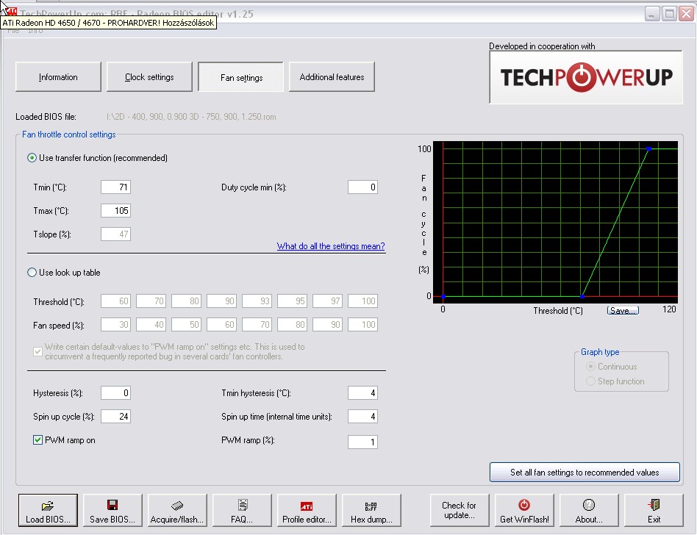Click Threshold field with value 60
The width and height of the screenshot is (697, 535).
(x=115, y=301)
